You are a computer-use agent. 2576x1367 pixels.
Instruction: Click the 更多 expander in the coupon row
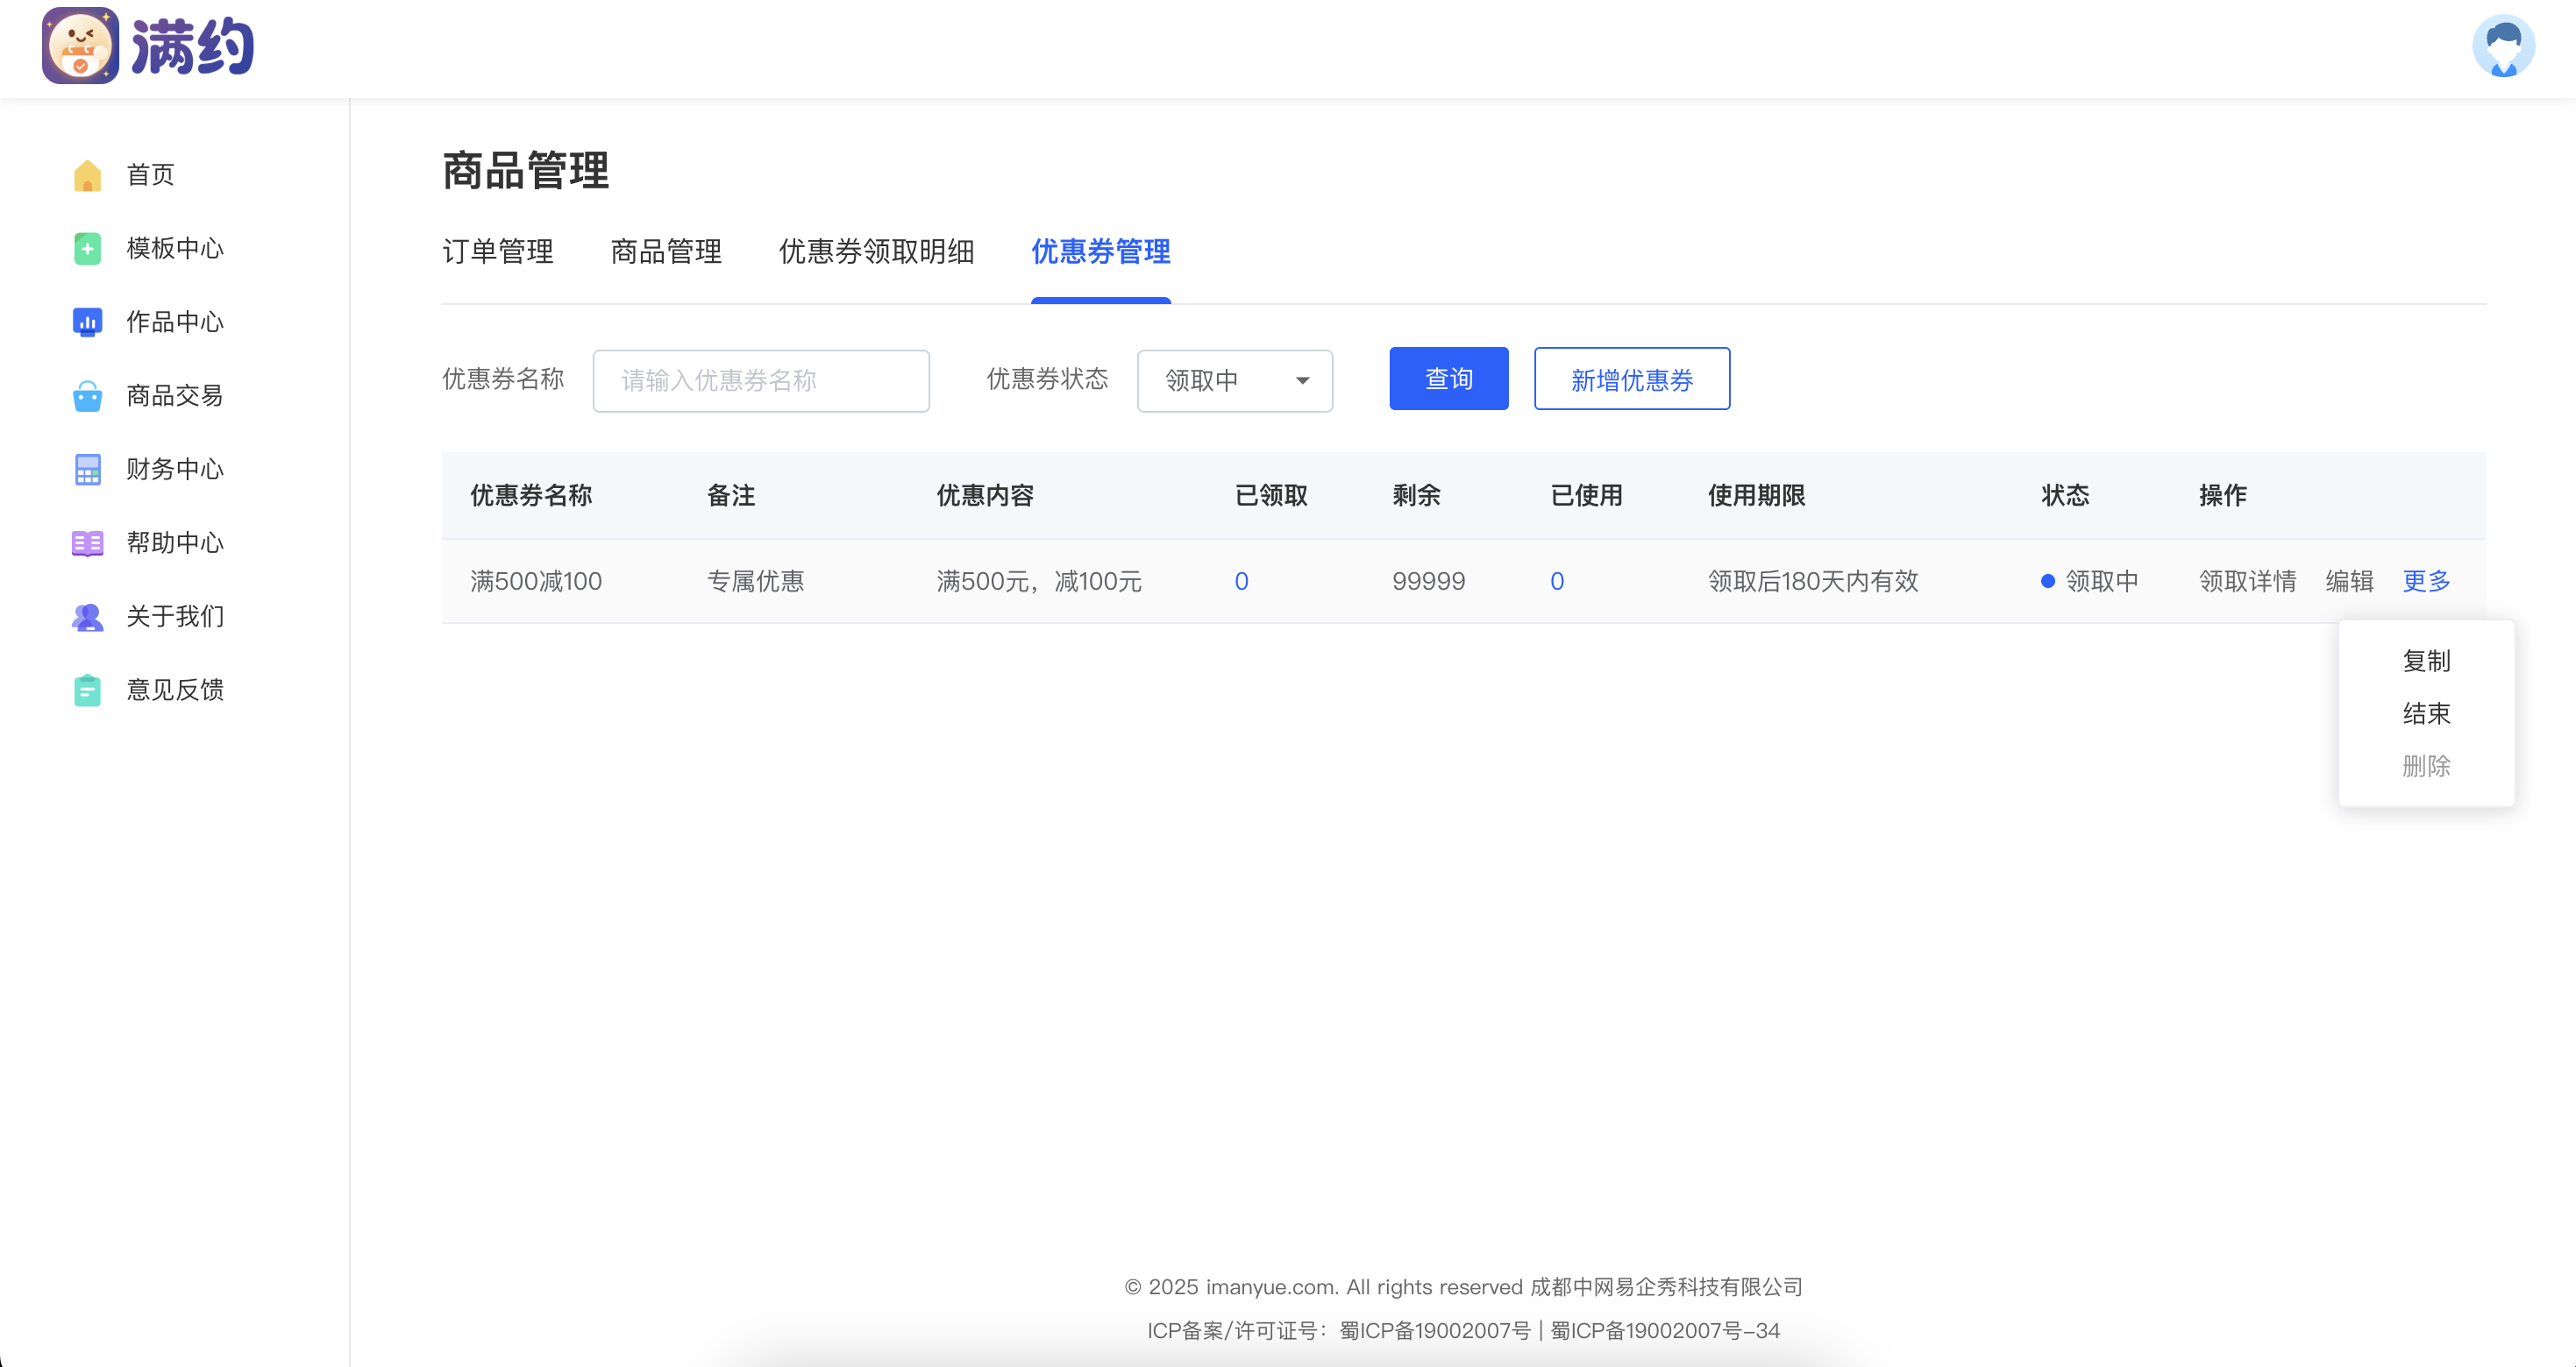pyautogui.click(x=2425, y=582)
